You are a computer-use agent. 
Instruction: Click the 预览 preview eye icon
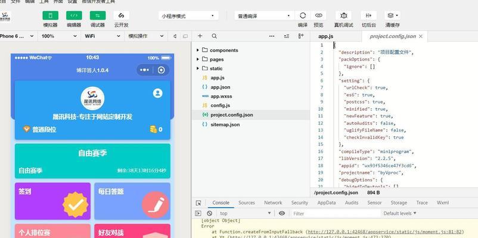[x=319, y=15]
